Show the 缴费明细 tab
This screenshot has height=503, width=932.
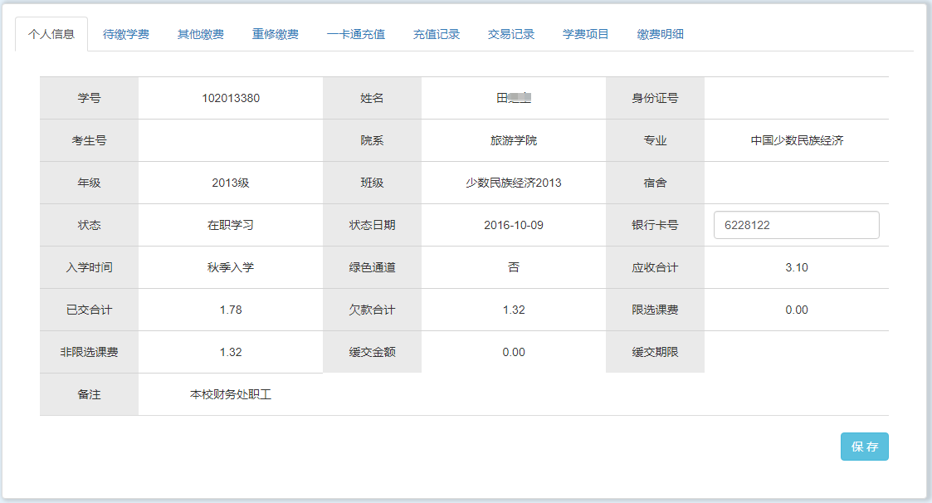661,34
